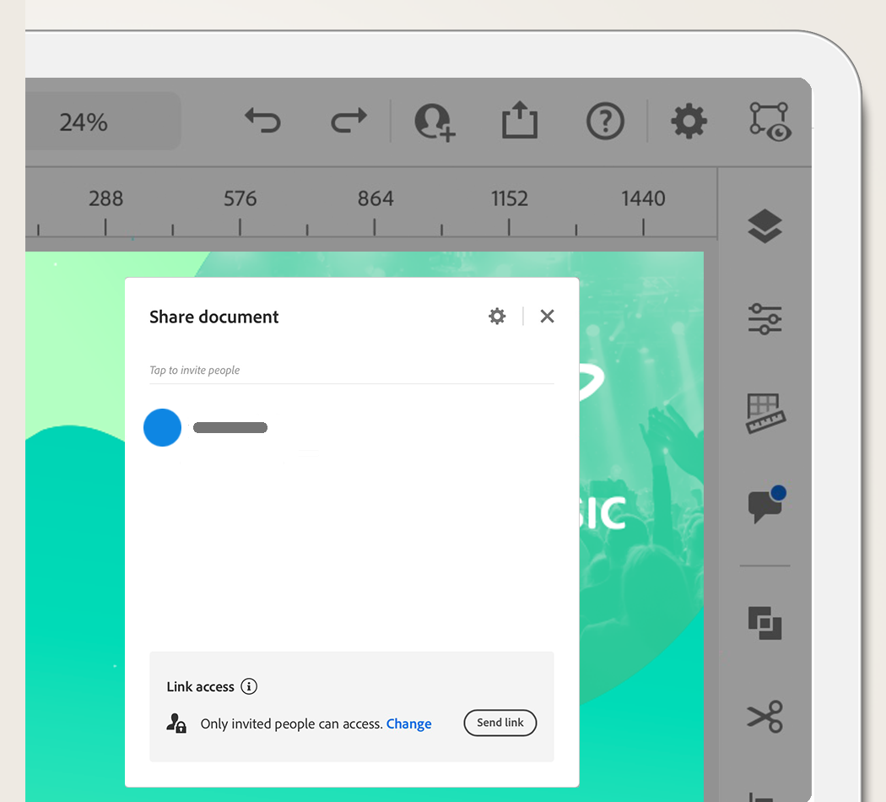Screen dimensions: 886x802
Task: Open share settings gear inside the dialog
Action: [x=497, y=316]
